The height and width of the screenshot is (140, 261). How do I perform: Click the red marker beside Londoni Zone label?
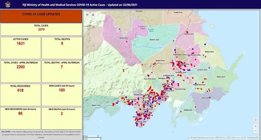[x=209, y=68]
